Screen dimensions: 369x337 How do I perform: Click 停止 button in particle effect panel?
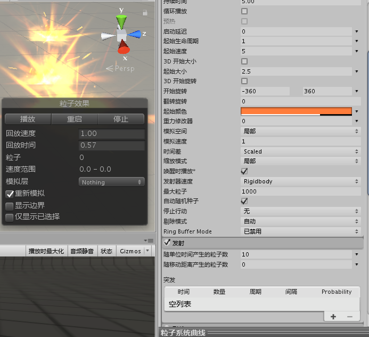(x=121, y=119)
